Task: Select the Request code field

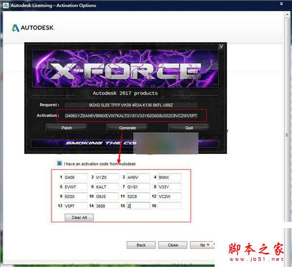Action: (131, 104)
